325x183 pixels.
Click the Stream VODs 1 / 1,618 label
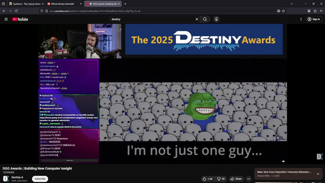[x=268, y=176]
